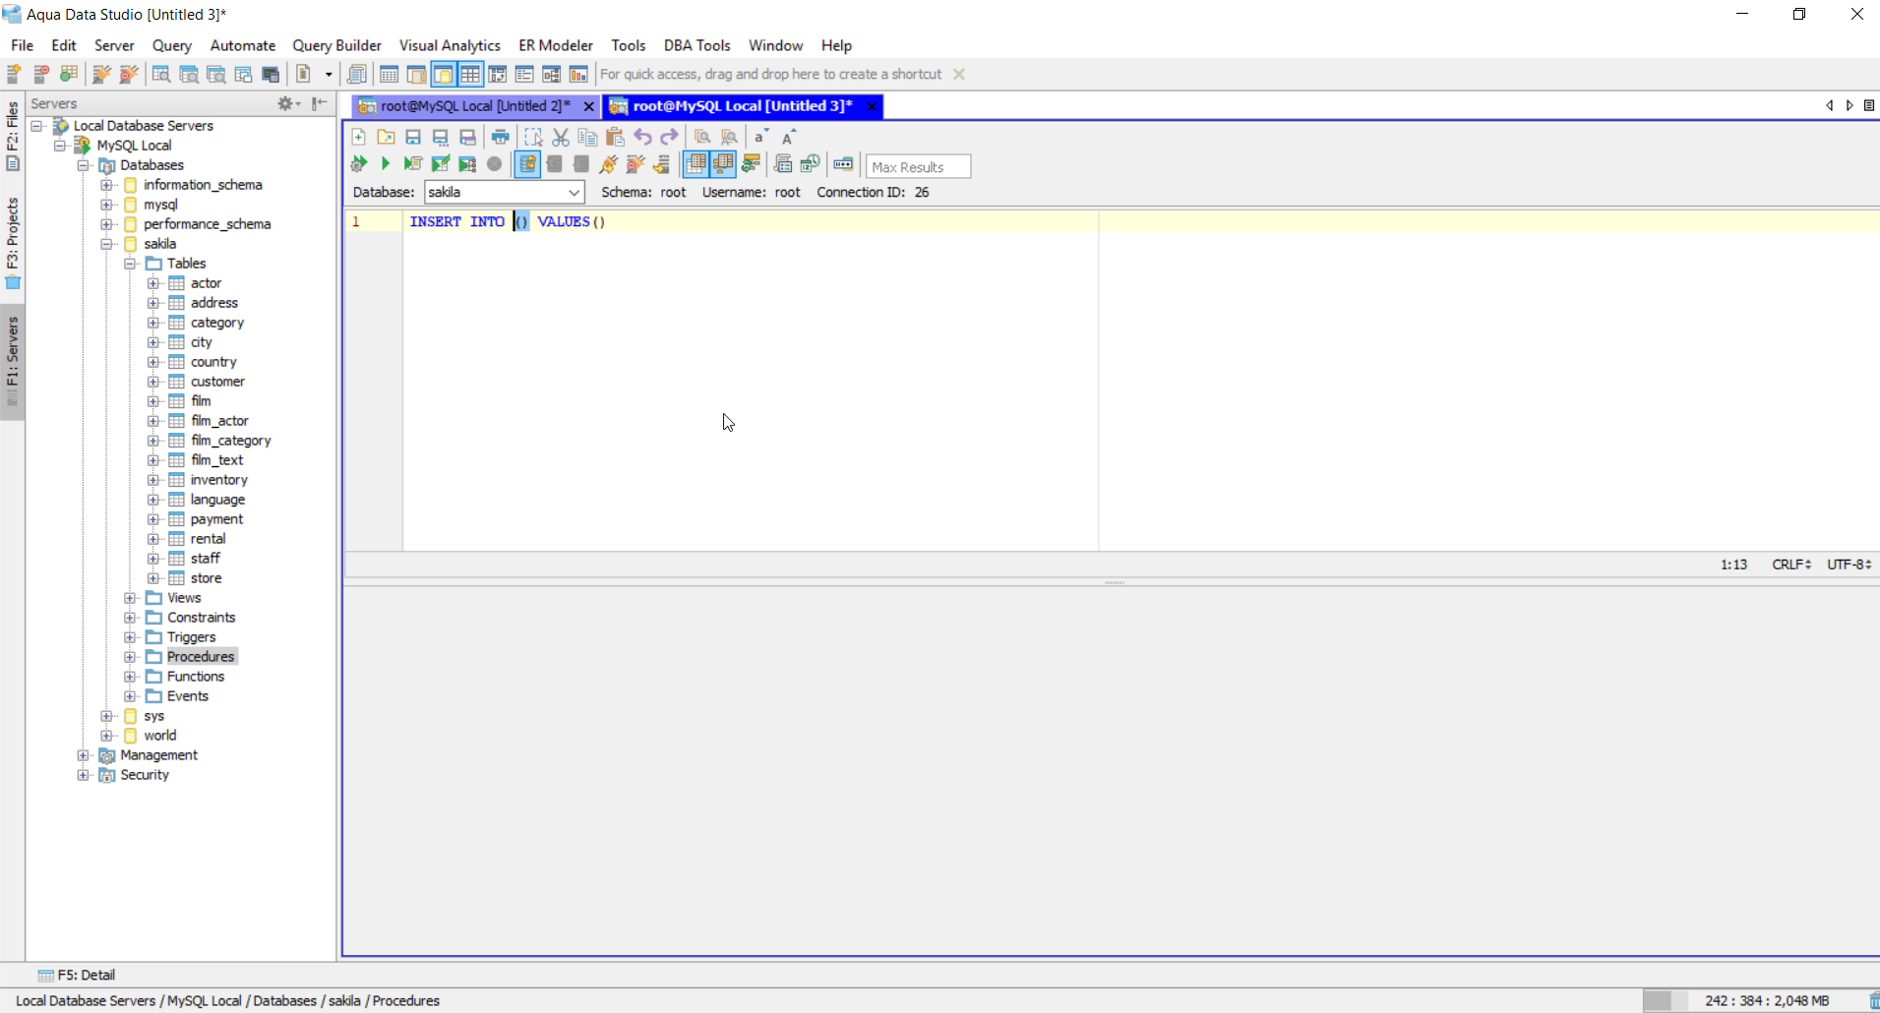
Task: Click the New Script icon with plus
Action: [359, 138]
